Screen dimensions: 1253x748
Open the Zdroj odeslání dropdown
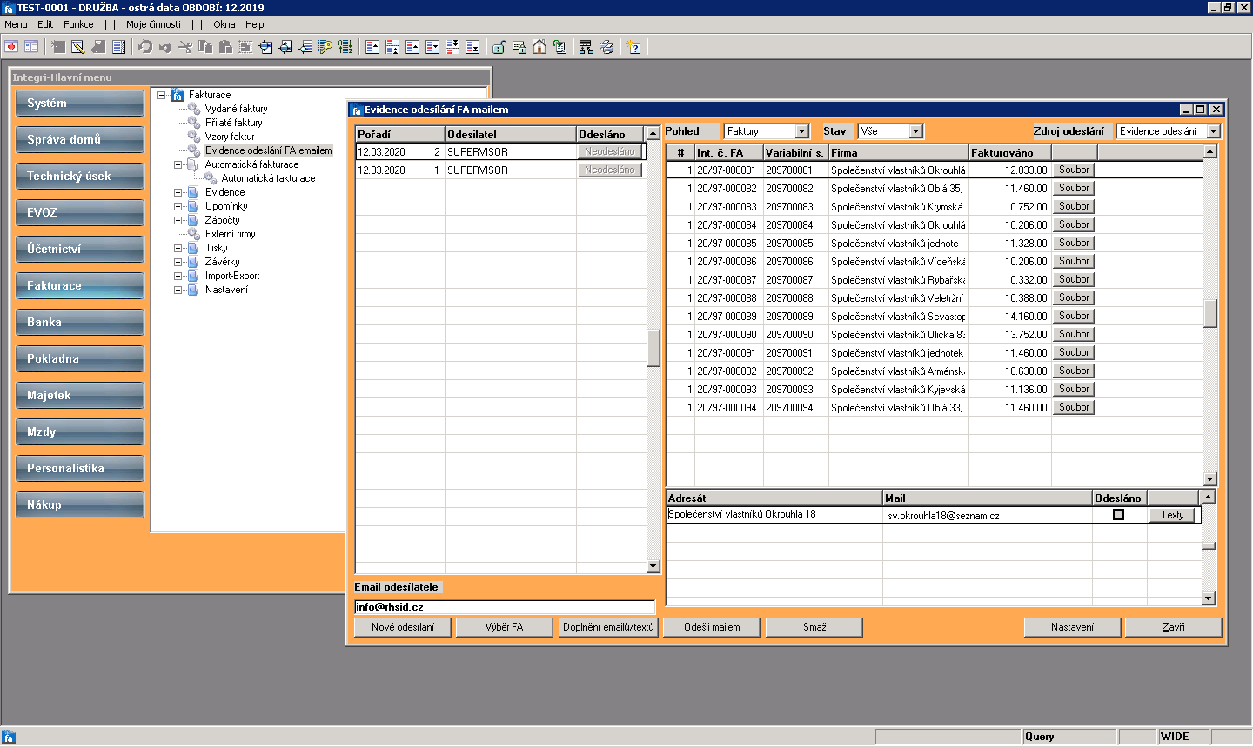(1214, 131)
